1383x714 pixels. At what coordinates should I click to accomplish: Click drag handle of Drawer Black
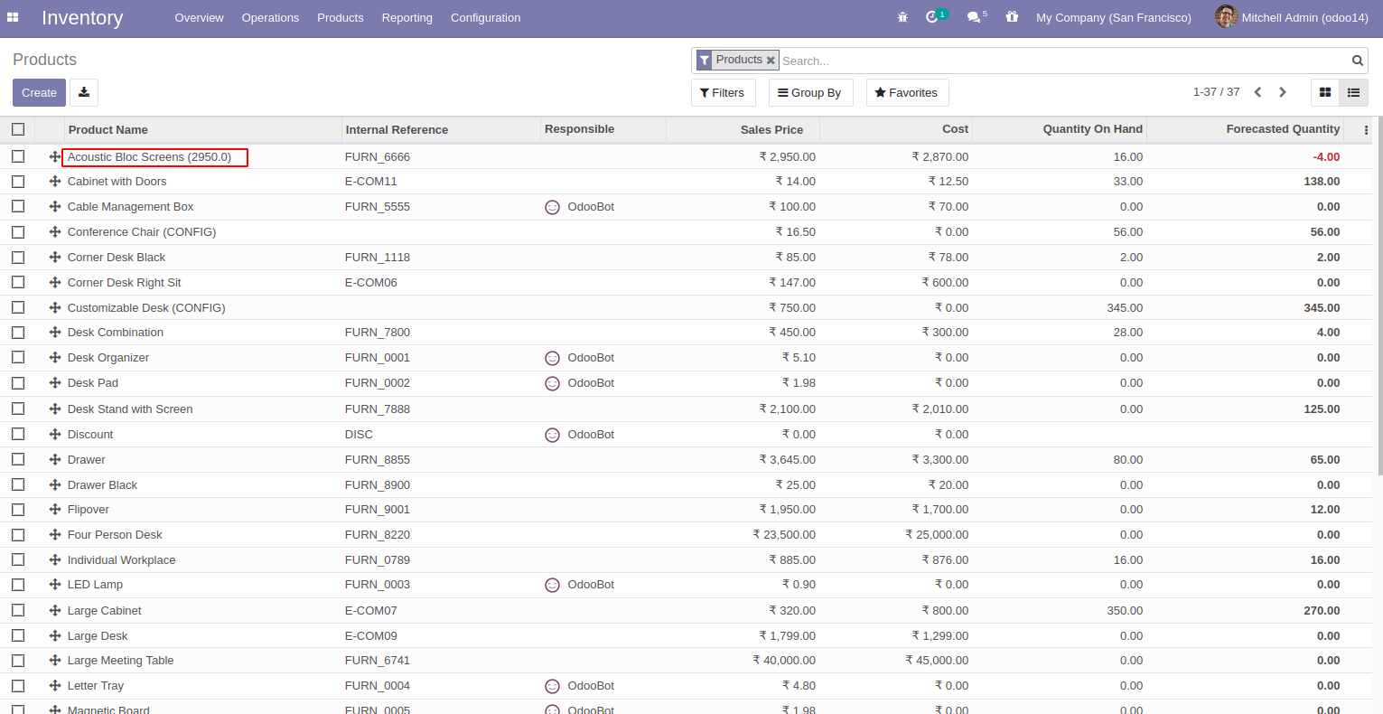pos(55,485)
